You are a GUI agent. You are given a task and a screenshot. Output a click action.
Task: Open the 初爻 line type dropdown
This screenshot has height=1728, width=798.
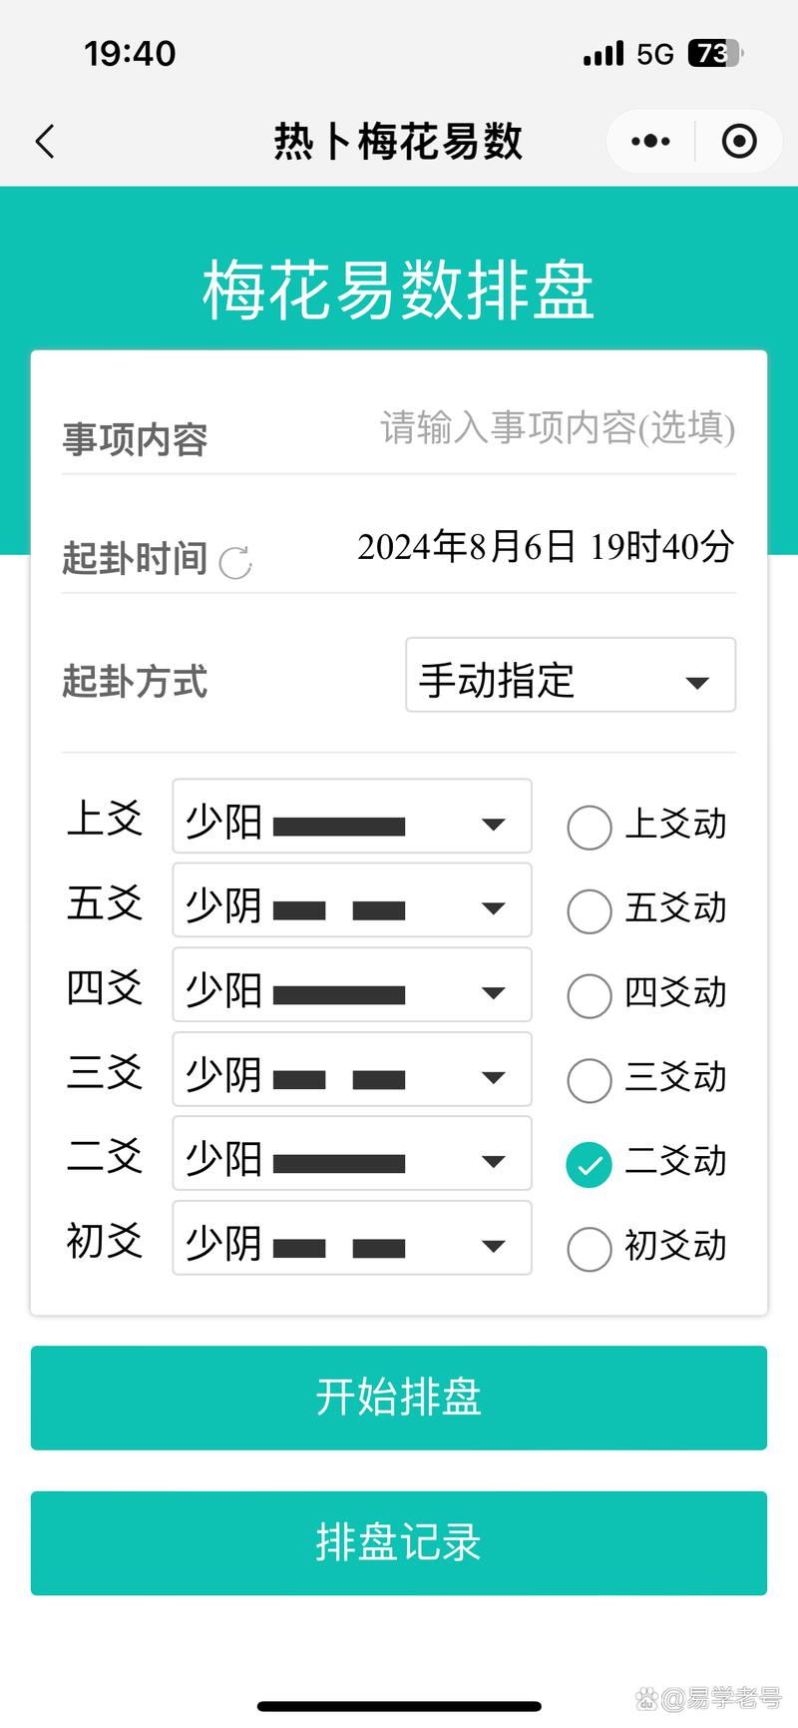click(x=351, y=1239)
